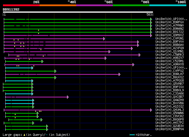Click the arrowhead ending the B9RFG0 alignment bar
The image size is (189, 137).
tap(151, 22)
